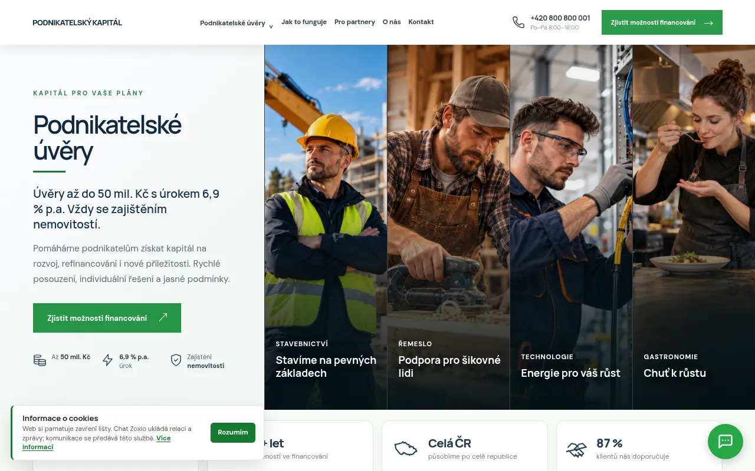Call the phone number +420 800 800 001
Viewport: 755px width, 471px height.
point(560,18)
